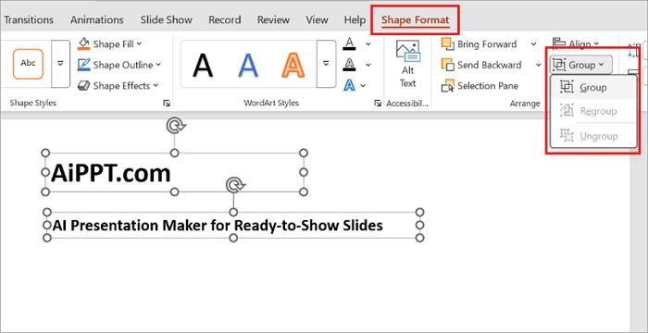Image resolution: width=648 pixels, height=333 pixels.
Task: Open the Shape Styles dialog launcher
Action: pos(166,104)
